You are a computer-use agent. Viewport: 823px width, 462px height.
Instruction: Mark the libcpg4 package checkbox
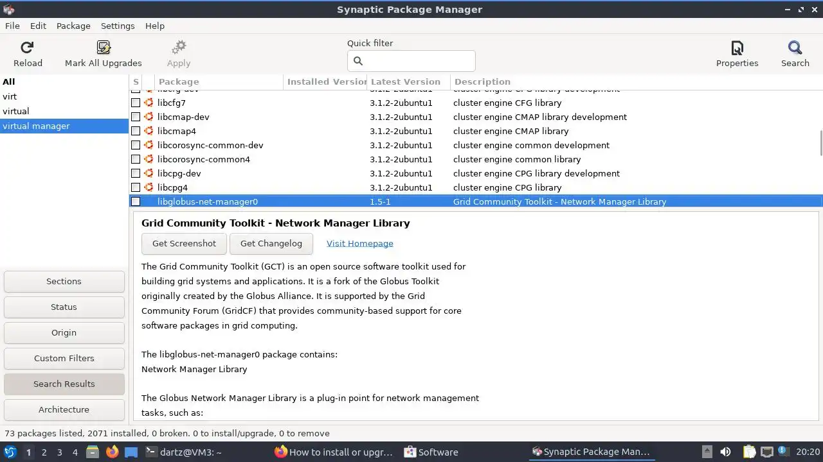pyautogui.click(x=136, y=187)
